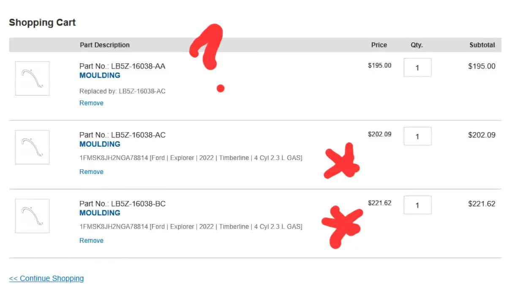The height and width of the screenshot is (288, 507).
Task: Click quantity field for the $221.62 moulding
Action: coord(417,205)
